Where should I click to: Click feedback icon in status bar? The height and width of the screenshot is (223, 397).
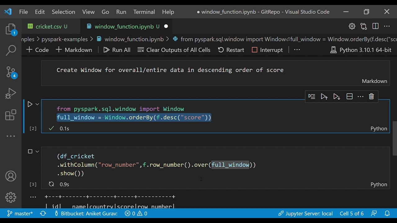click(374, 213)
